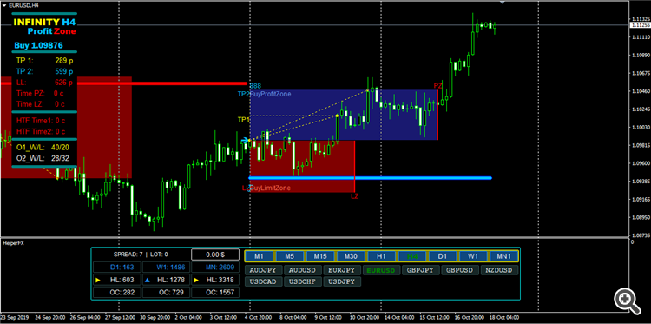Viewport: 651px width, 324px height.
Task: Click the LL: 626 p row
Action: (x=44, y=83)
